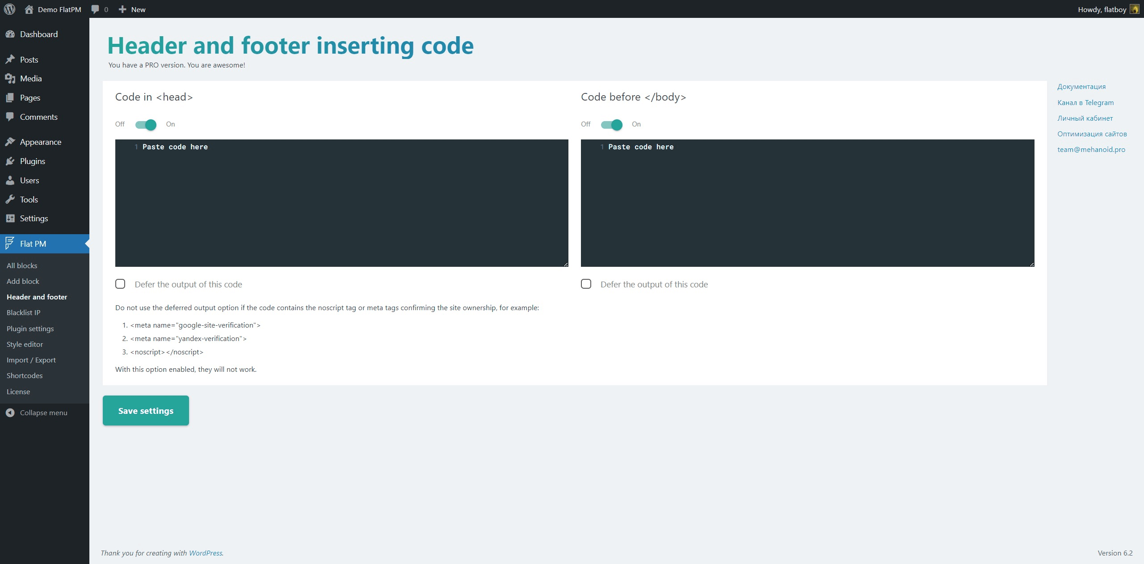Toggle the Code in head switch
The image size is (1144, 564).
pos(146,125)
